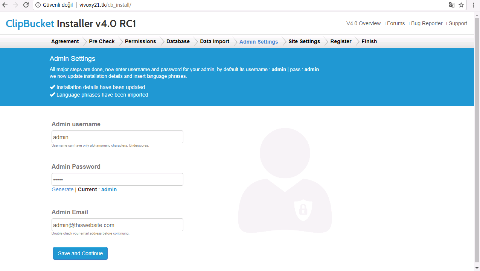Click the admin user avatar illustration
The width and height of the screenshot is (480, 271).
click(285, 180)
